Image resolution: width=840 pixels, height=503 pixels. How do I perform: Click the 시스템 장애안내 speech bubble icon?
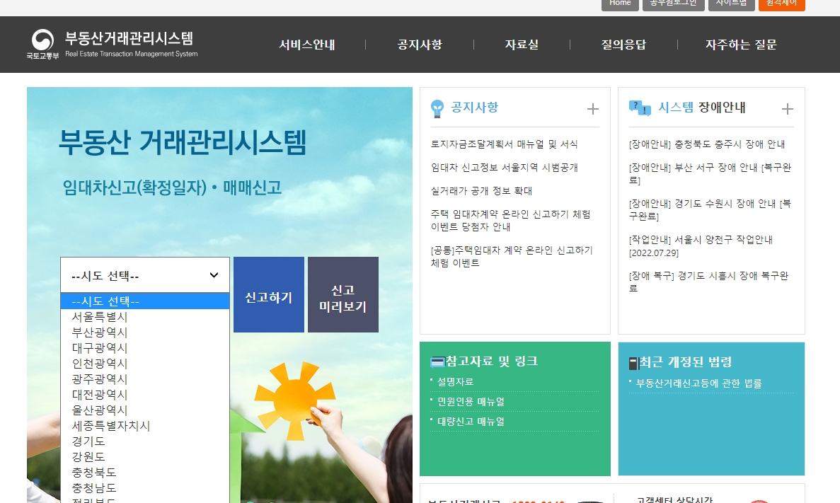(x=640, y=108)
